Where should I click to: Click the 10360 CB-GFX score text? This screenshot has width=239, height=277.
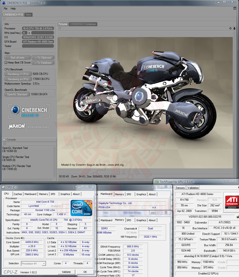click(39, 94)
